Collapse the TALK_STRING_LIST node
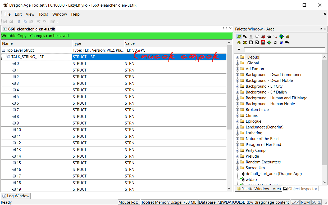Viewport: 328px width, 205px height. coord(9,57)
